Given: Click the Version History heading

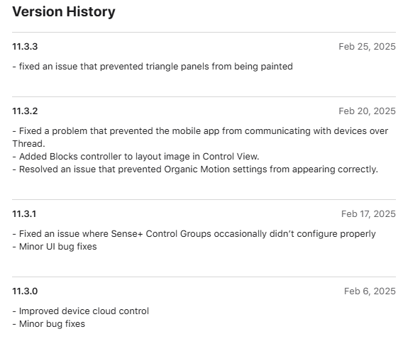Looking at the screenshot, I should click(x=64, y=12).
